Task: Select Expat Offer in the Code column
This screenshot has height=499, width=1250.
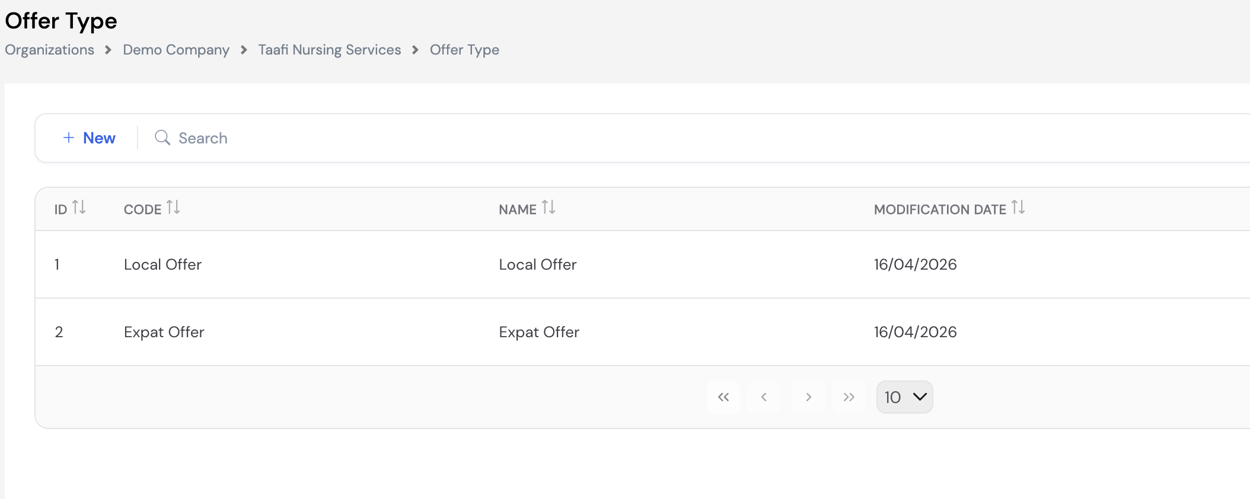Action: pyautogui.click(x=164, y=332)
